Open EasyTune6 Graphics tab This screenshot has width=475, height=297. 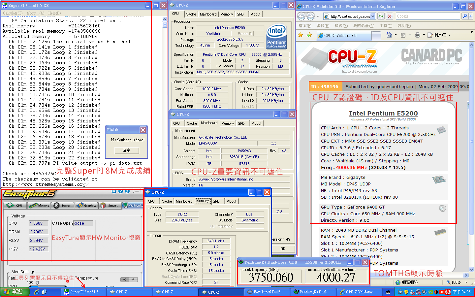pyautogui.click(x=86, y=205)
